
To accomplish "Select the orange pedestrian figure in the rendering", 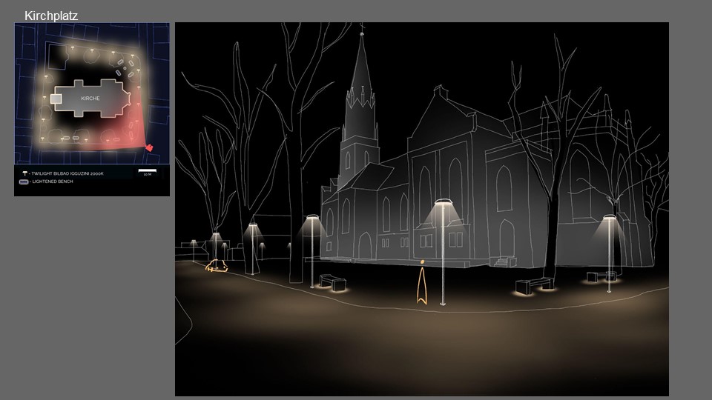I will pyautogui.click(x=422, y=284).
